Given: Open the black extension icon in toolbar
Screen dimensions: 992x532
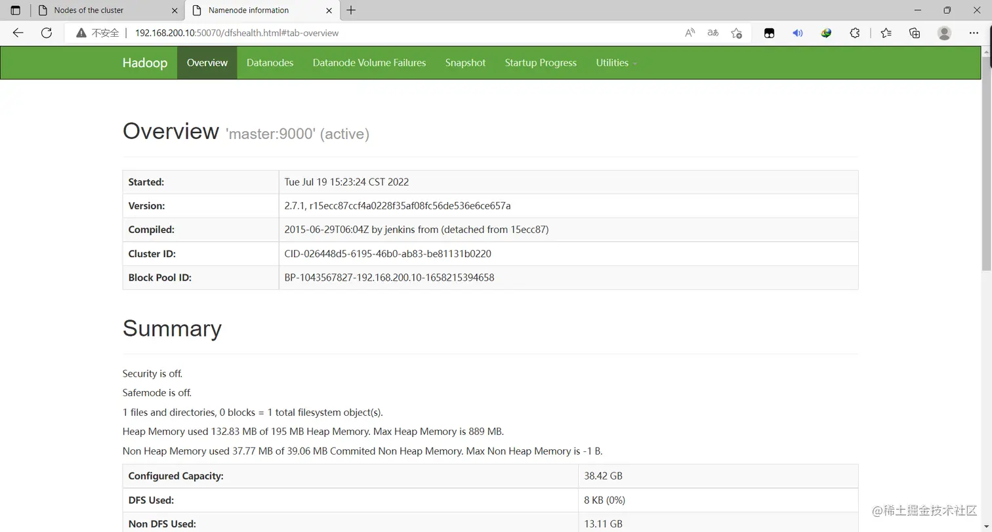Looking at the screenshot, I should (769, 33).
